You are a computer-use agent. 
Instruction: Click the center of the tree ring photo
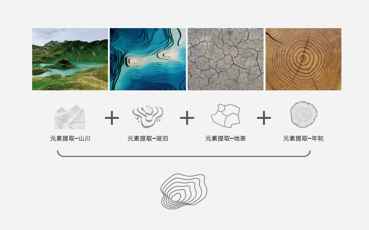303,57
